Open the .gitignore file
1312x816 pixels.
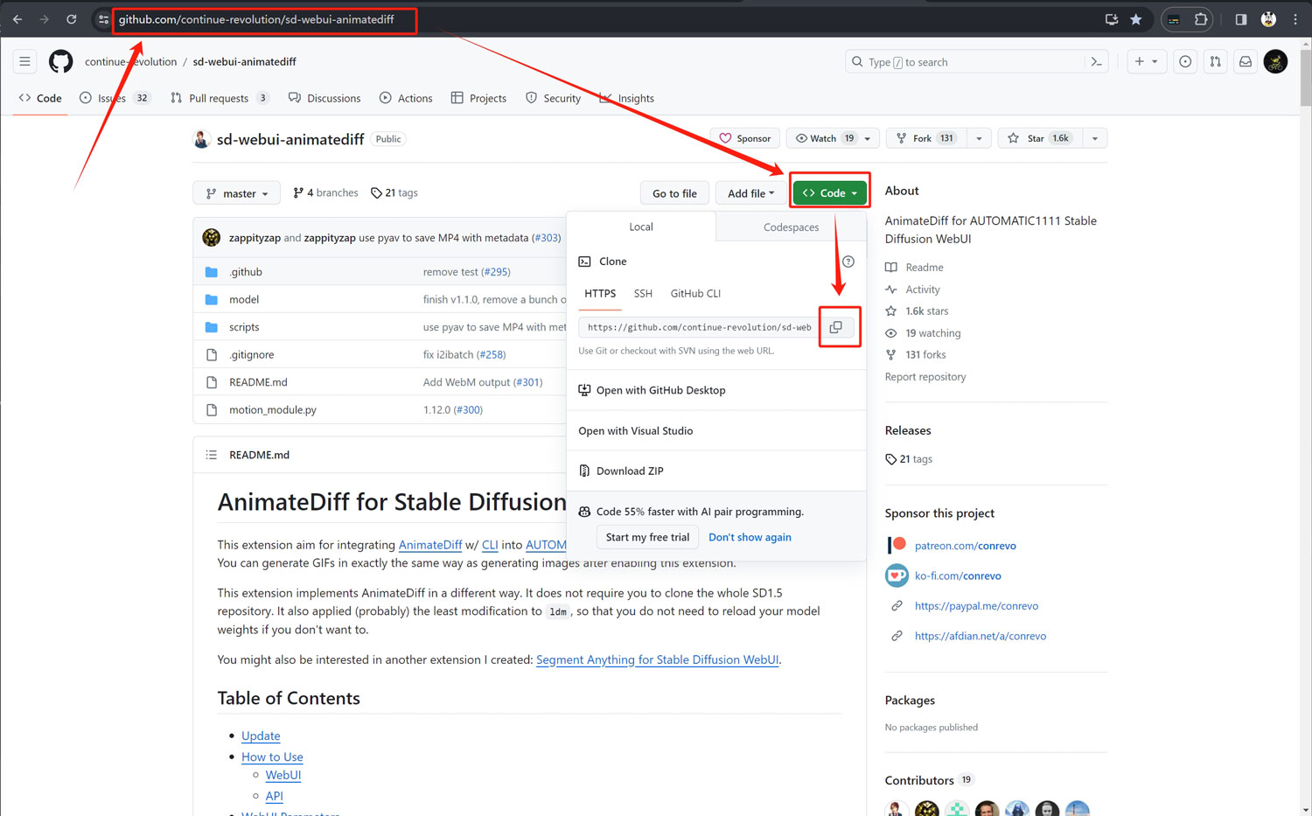(252, 354)
